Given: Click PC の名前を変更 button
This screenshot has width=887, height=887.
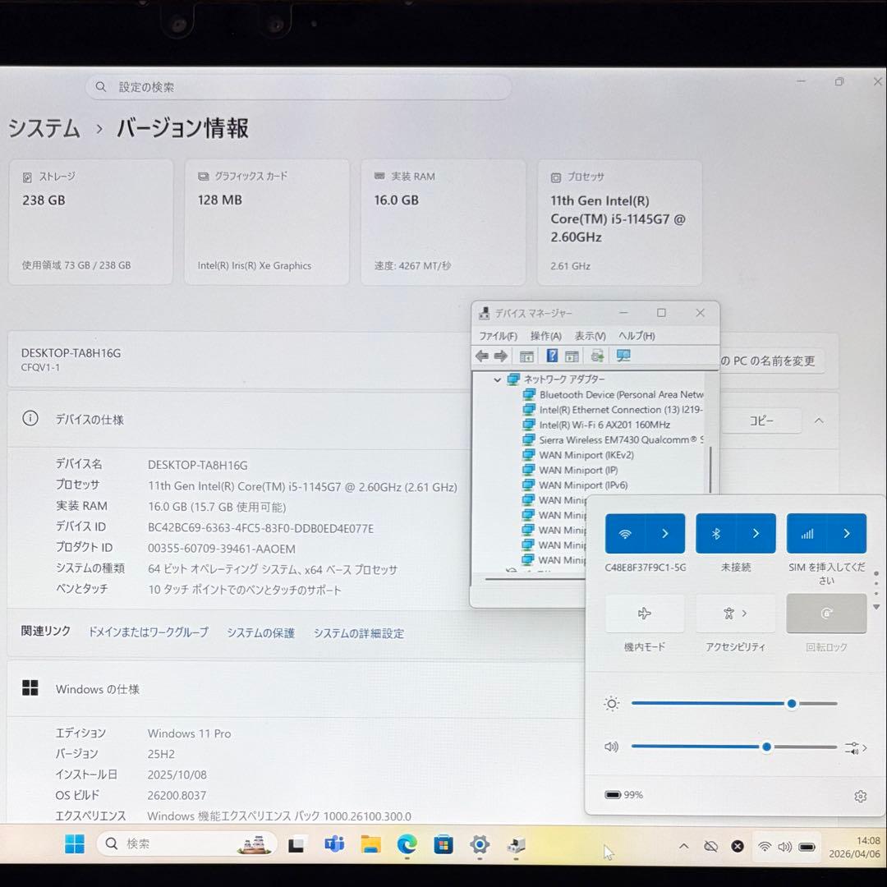Looking at the screenshot, I should coord(771,361).
